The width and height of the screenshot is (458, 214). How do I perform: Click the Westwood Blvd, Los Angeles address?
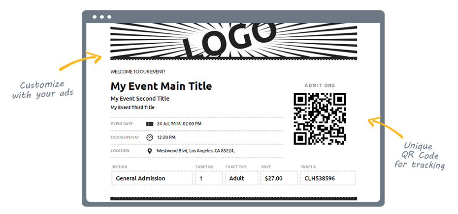coord(196,151)
